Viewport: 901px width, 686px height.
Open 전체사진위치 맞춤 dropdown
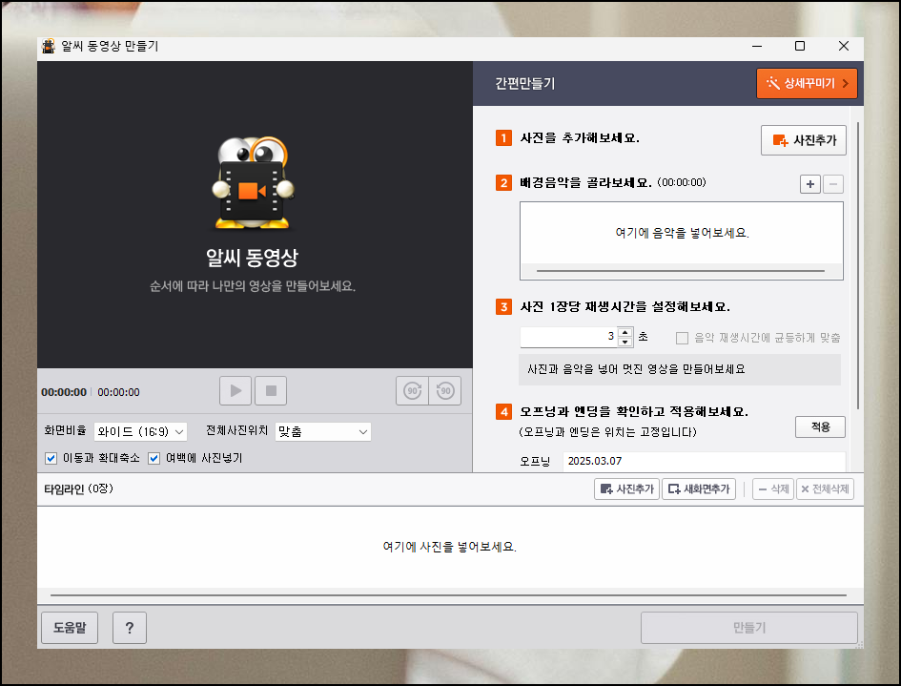coord(323,431)
